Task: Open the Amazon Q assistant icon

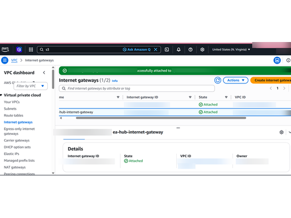Action: (x=19, y=49)
